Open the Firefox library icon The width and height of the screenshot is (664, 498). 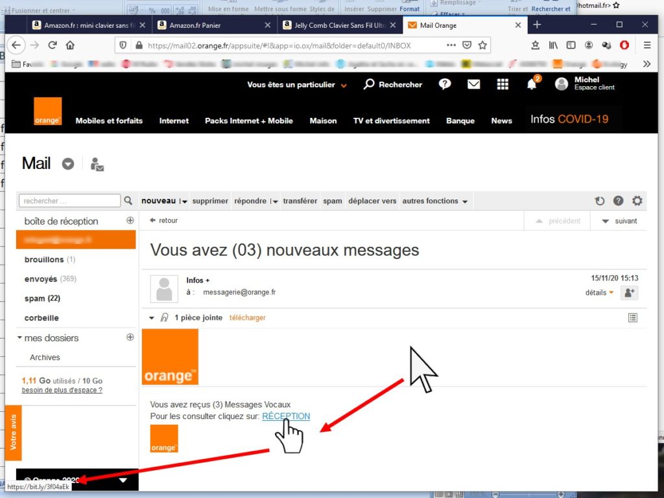tap(553, 45)
